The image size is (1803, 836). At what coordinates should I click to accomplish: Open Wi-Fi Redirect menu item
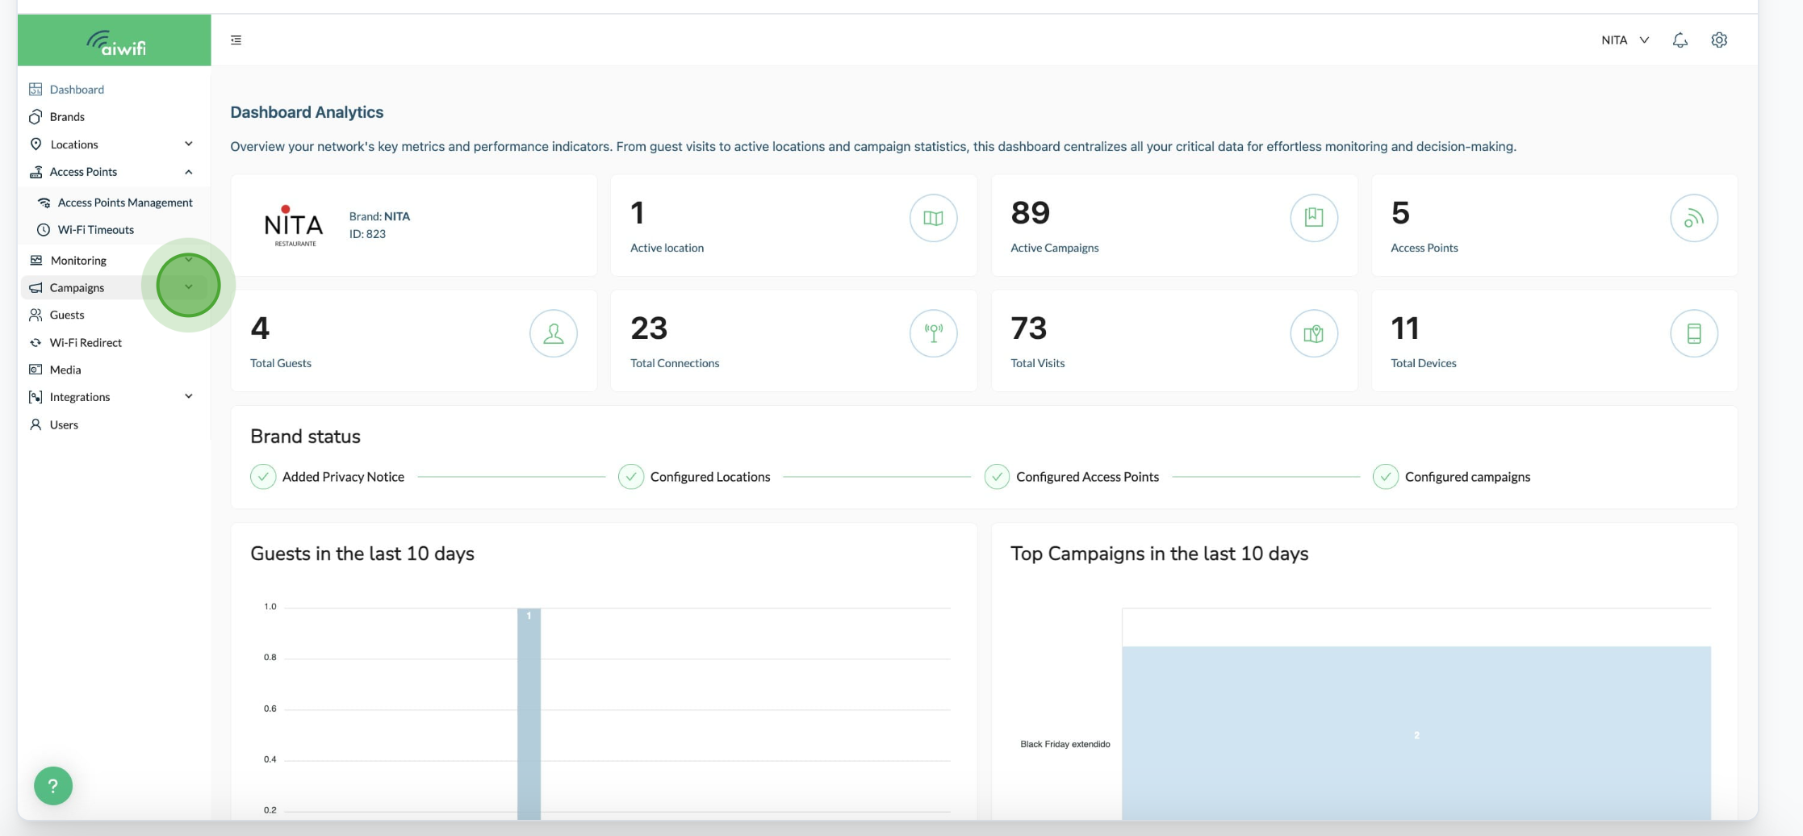(x=113, y=342)
